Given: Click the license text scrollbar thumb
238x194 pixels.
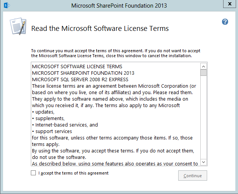Looking at the screenshot, I should pos(204,72).
